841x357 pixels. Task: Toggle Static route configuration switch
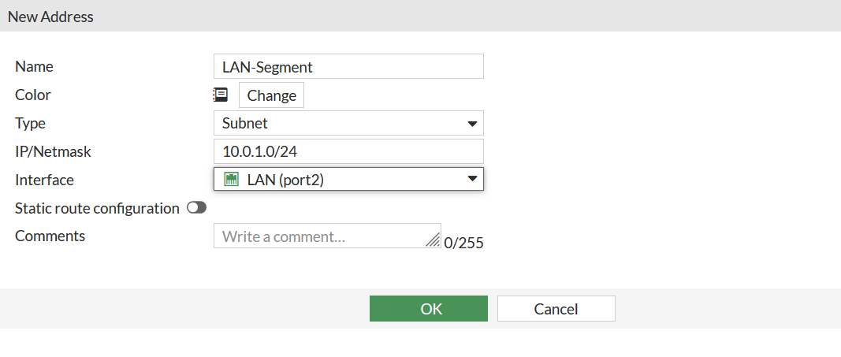click(x=196, y=208)
